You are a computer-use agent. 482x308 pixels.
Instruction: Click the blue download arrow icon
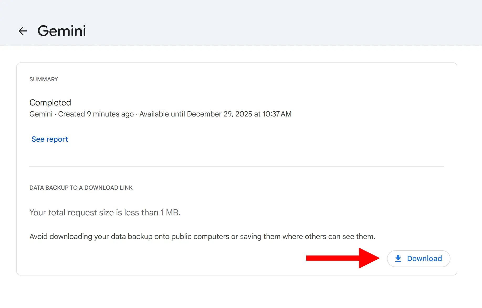tap(398, 258)
